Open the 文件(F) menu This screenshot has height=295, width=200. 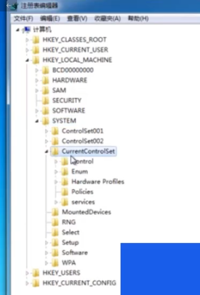(24, 19)
